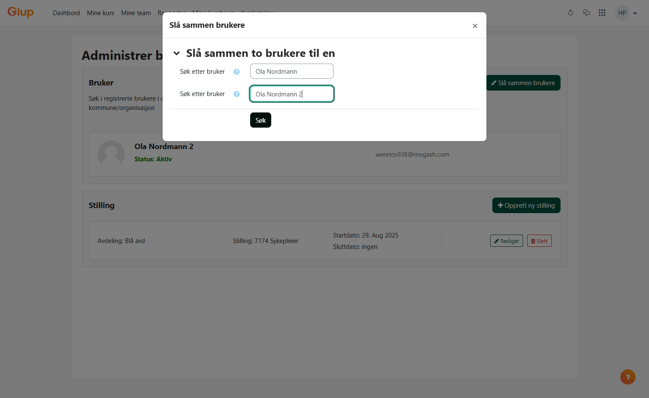
Task: Open the Glup logo home link
Action: pos(21,12)
